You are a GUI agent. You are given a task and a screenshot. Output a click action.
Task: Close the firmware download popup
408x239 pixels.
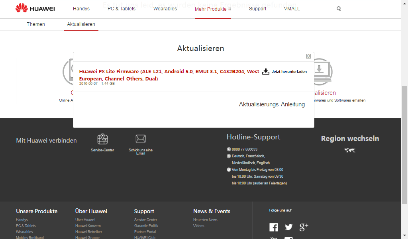click(x=308, y=56)
